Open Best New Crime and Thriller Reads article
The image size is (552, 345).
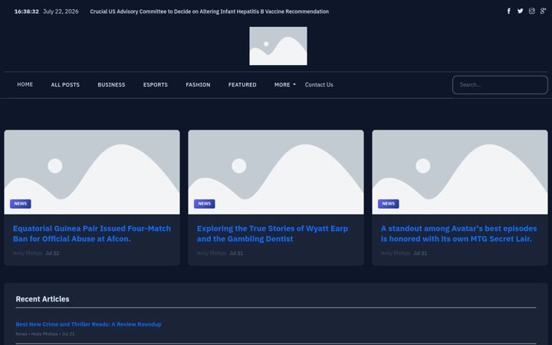89,324
